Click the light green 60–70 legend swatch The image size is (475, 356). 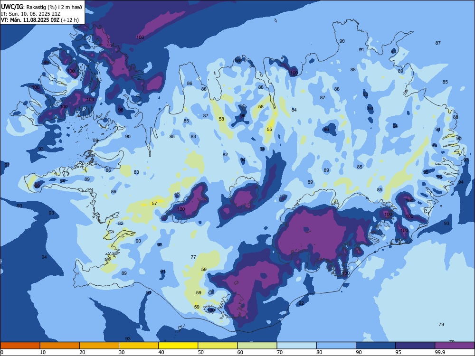[x=257, y=346]
